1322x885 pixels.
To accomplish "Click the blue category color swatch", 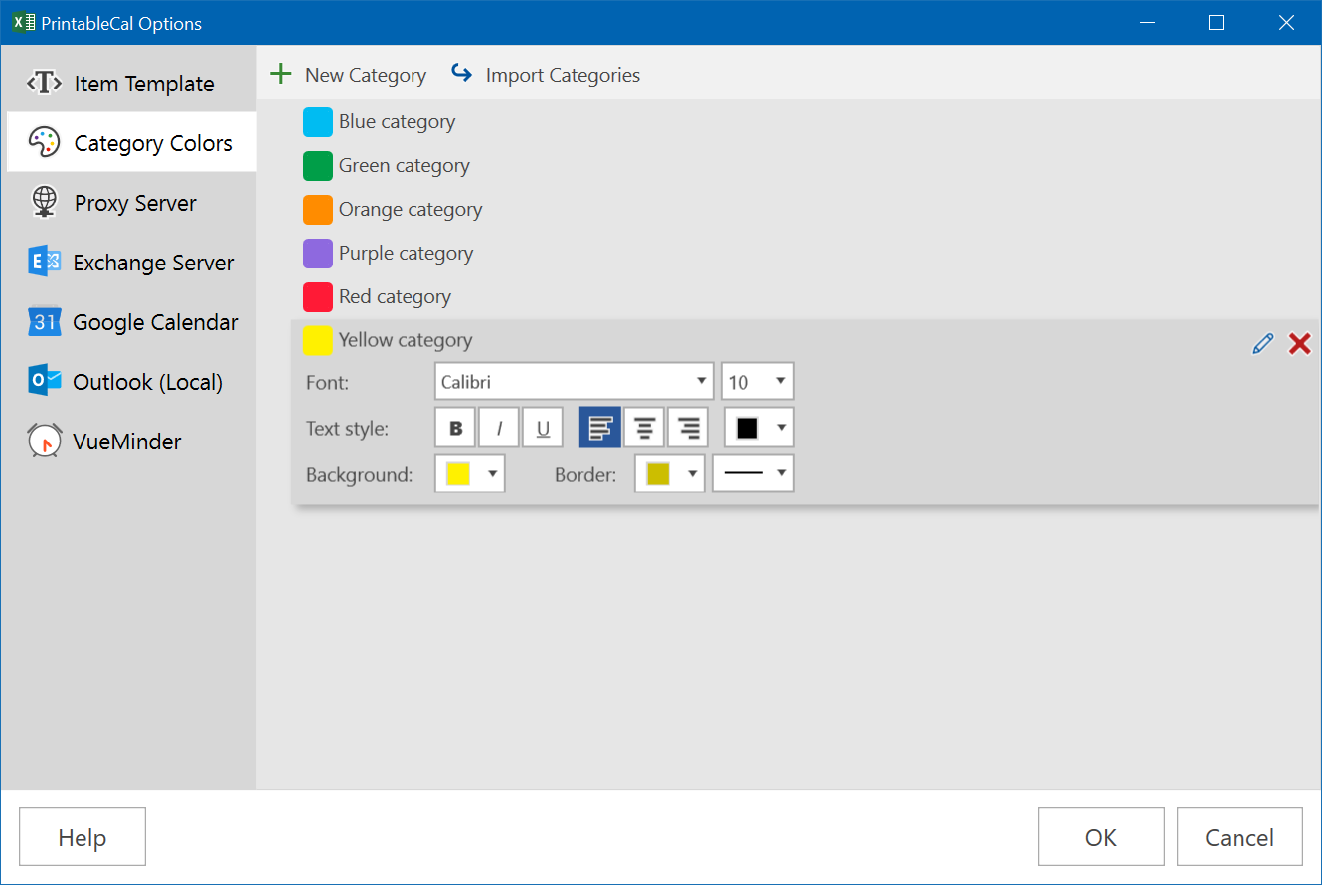I will [318, 122].
